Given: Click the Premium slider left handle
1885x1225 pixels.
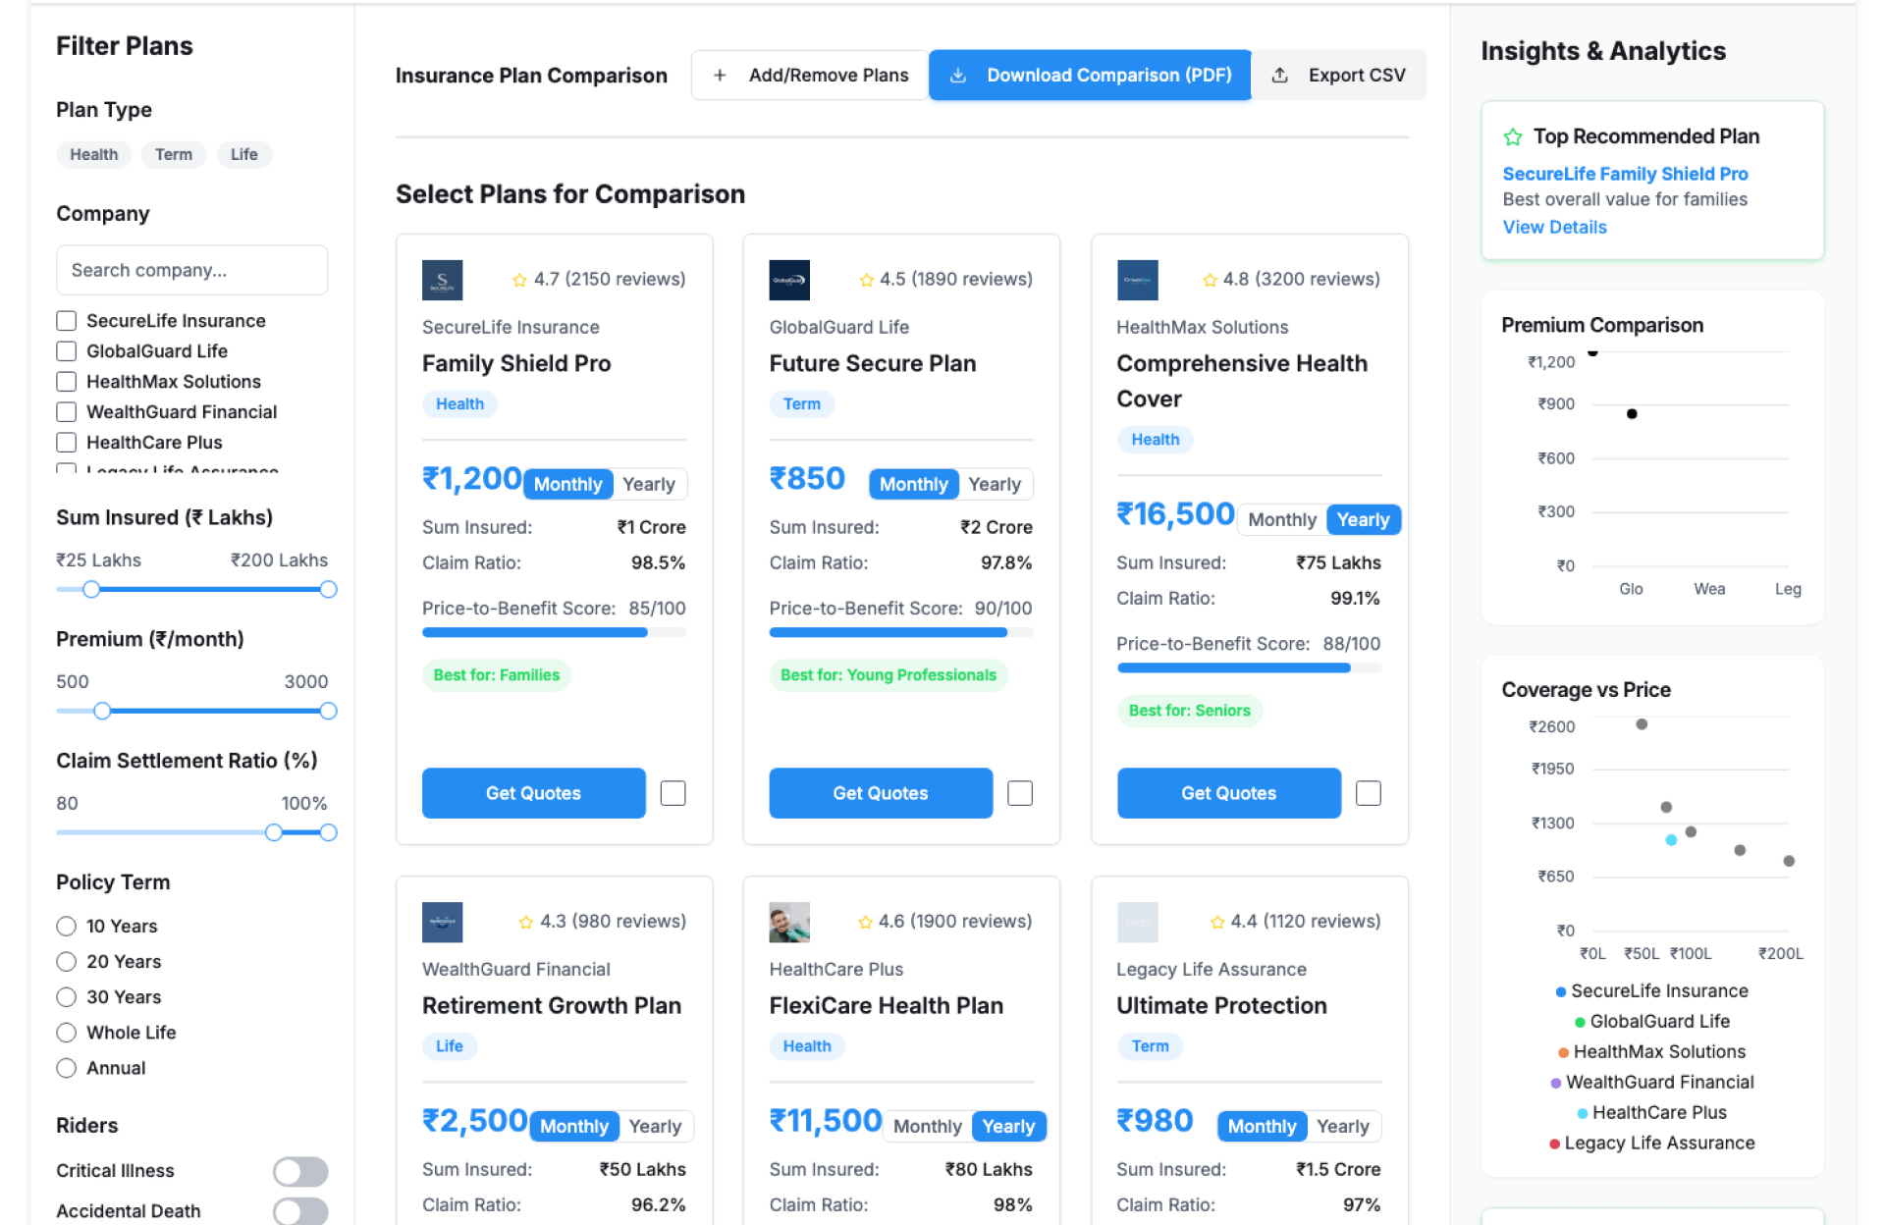Looking at the screenshot, I should click(102, 711).
